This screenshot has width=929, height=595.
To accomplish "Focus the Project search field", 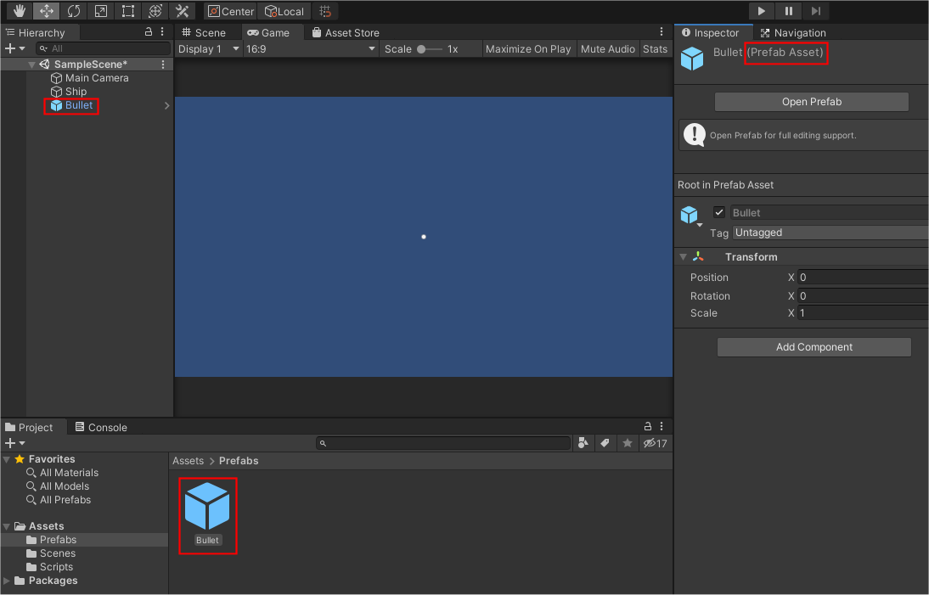I will point(443,443).
